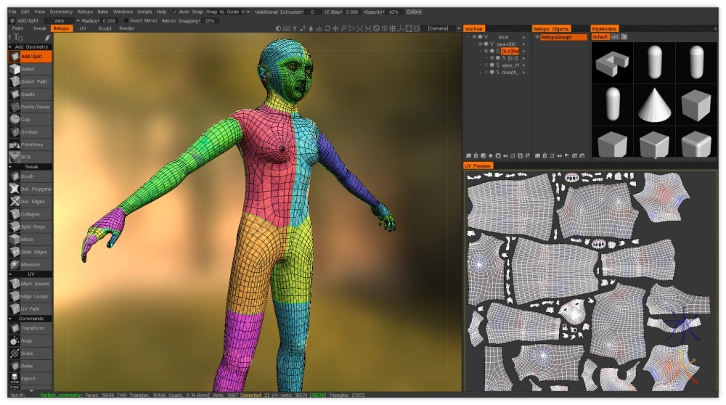726x405 pixels.
Task: Open the Symmetry menu
Action: (x=61, y=12)
